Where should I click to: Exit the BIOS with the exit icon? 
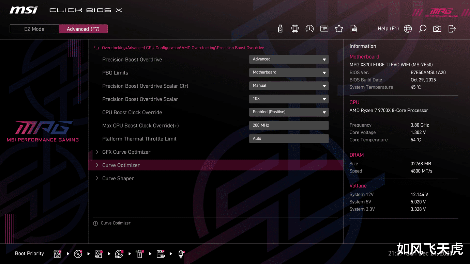(x=452, y=29)
